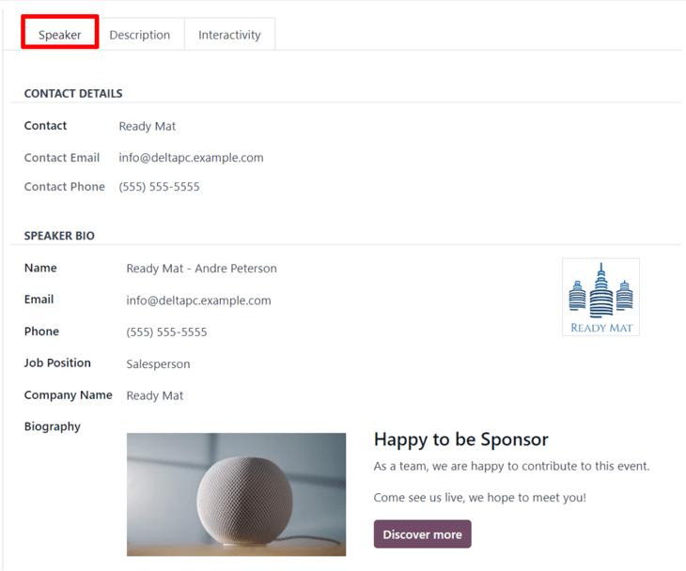Viewport: 686px width, 571px height.
Task: Click the Contact Phone field value
Action: (x=159, y=187)
